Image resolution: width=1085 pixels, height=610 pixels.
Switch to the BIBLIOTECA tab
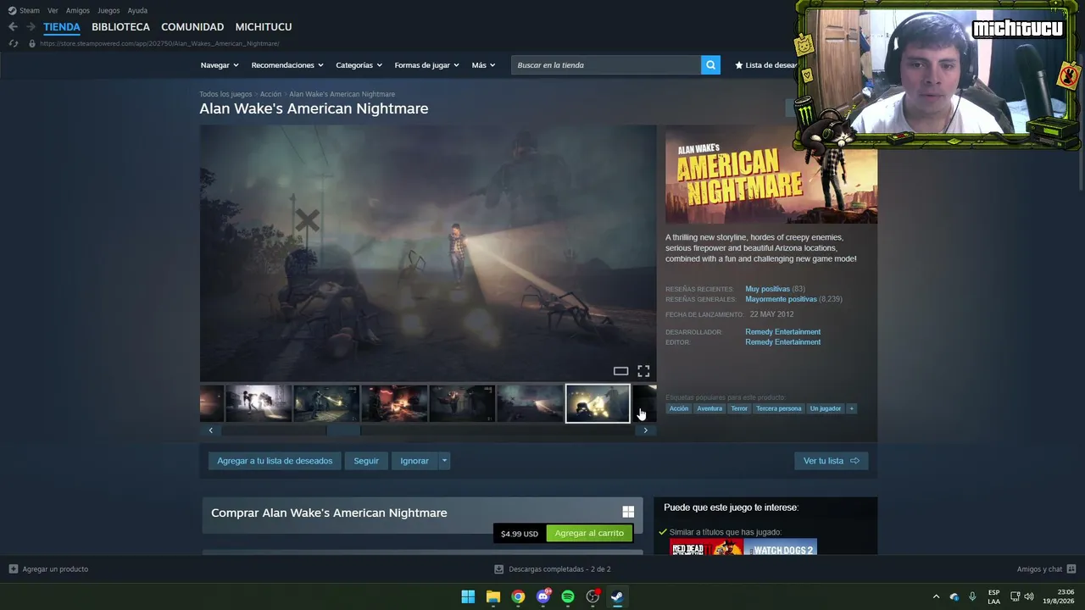click(120, 27)
